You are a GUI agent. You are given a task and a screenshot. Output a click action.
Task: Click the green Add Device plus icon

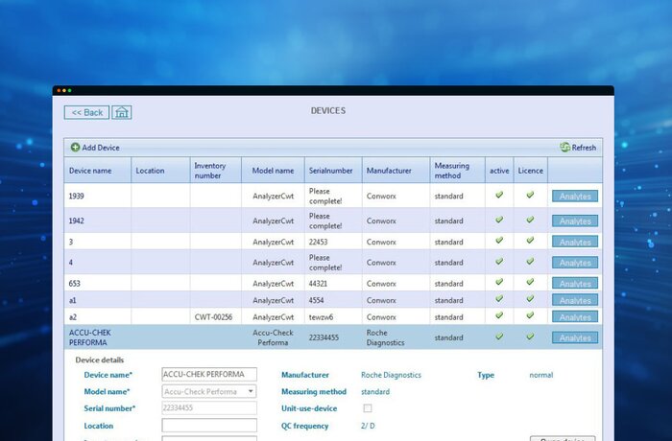pos(75,148)
